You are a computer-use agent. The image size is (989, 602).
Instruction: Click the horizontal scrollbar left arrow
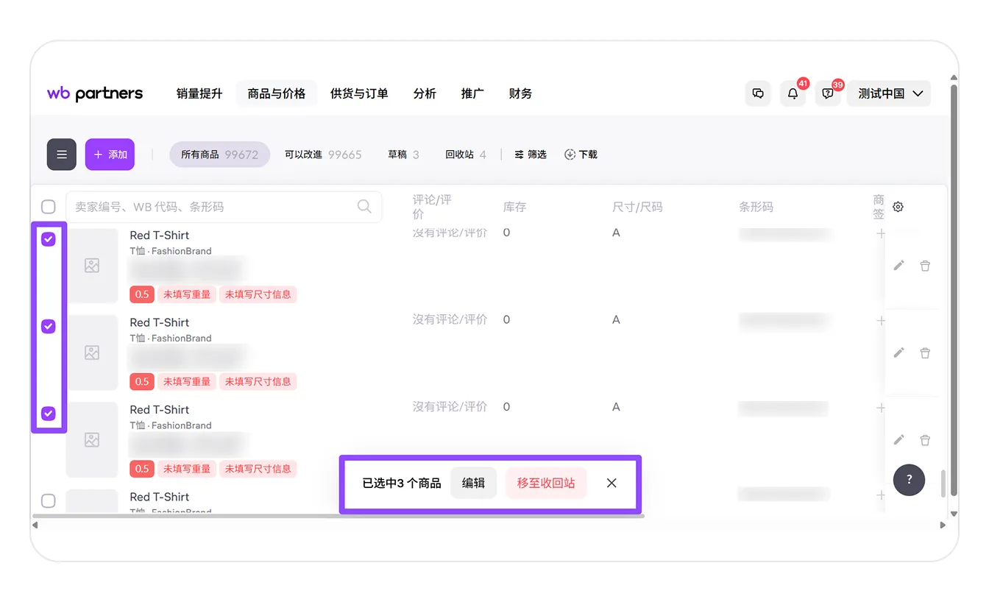[x=35, y=525]
